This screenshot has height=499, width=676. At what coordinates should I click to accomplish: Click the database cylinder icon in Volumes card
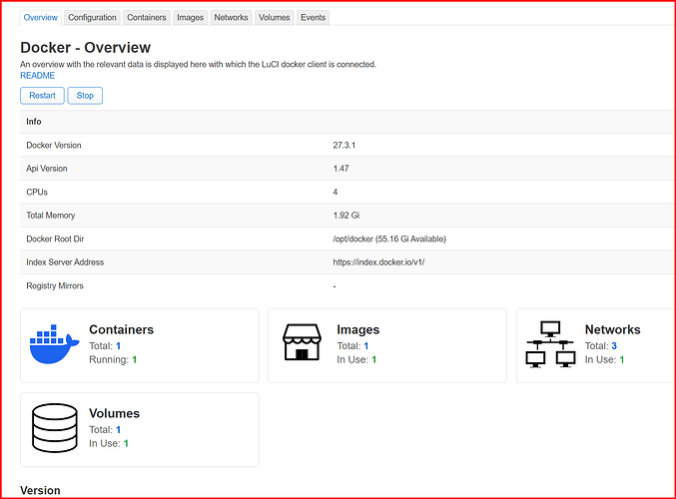(55, 428)
